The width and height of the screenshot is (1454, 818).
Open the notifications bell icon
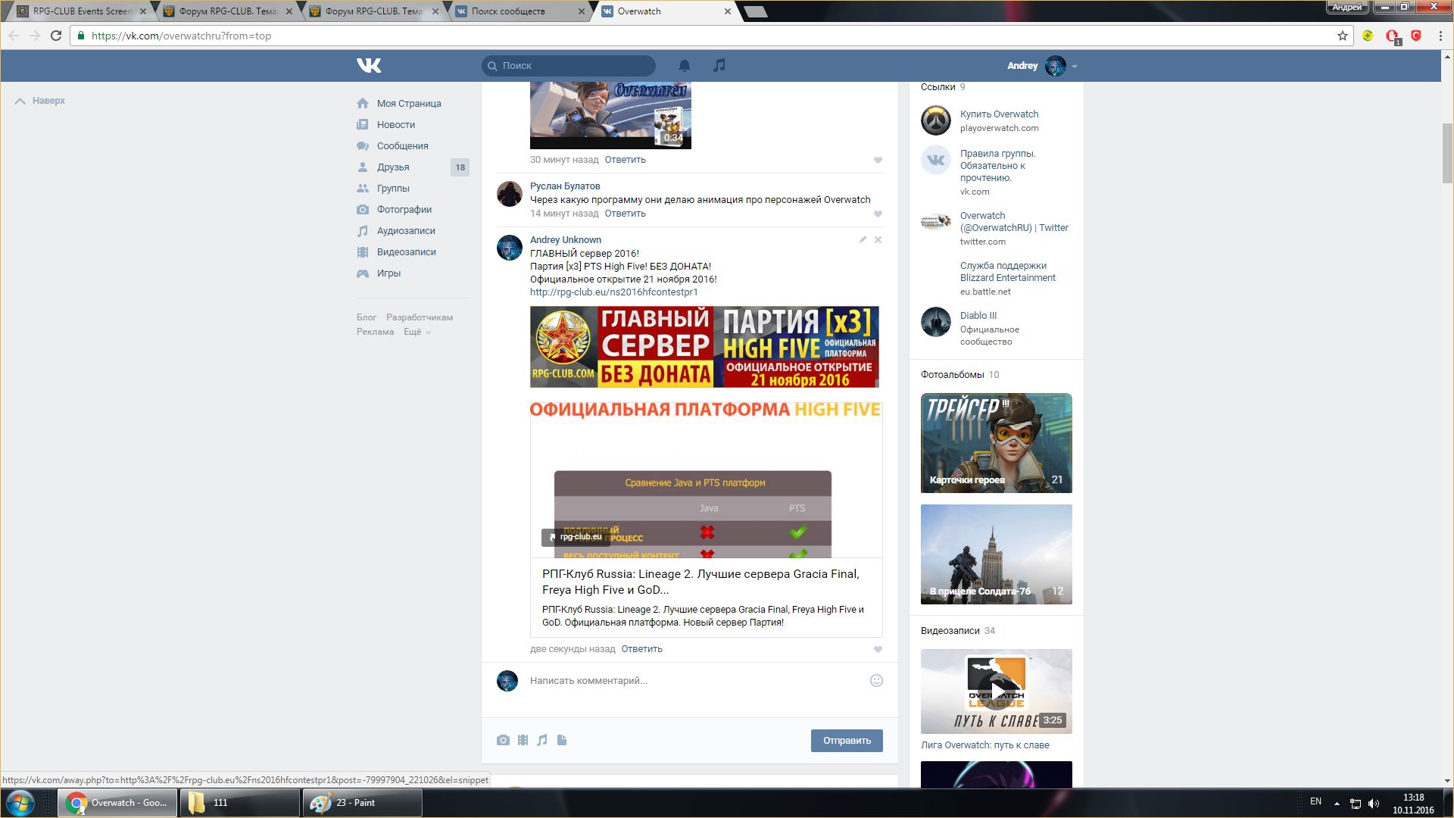click(x=685, y=66)
